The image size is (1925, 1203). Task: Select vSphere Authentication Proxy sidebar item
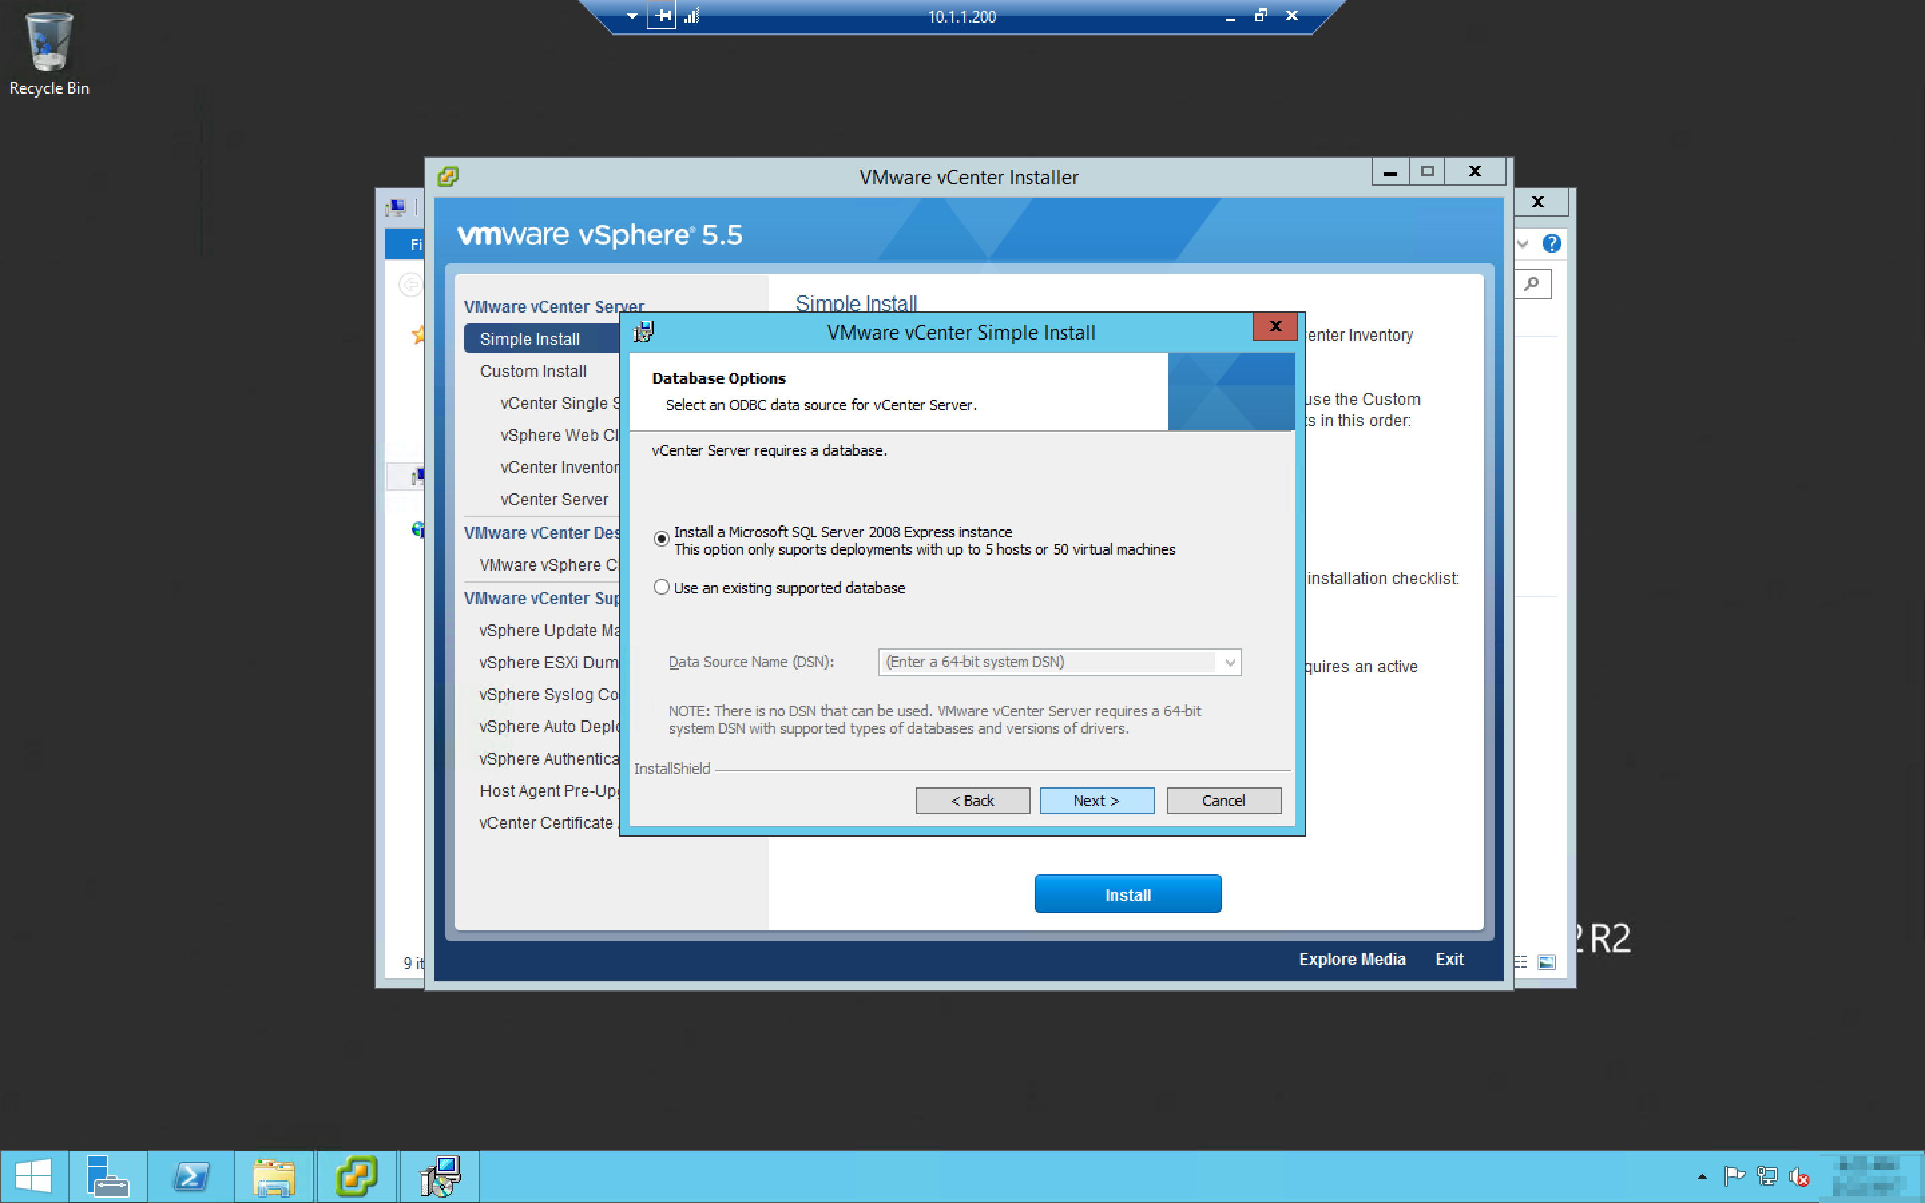tap(549, 759)
